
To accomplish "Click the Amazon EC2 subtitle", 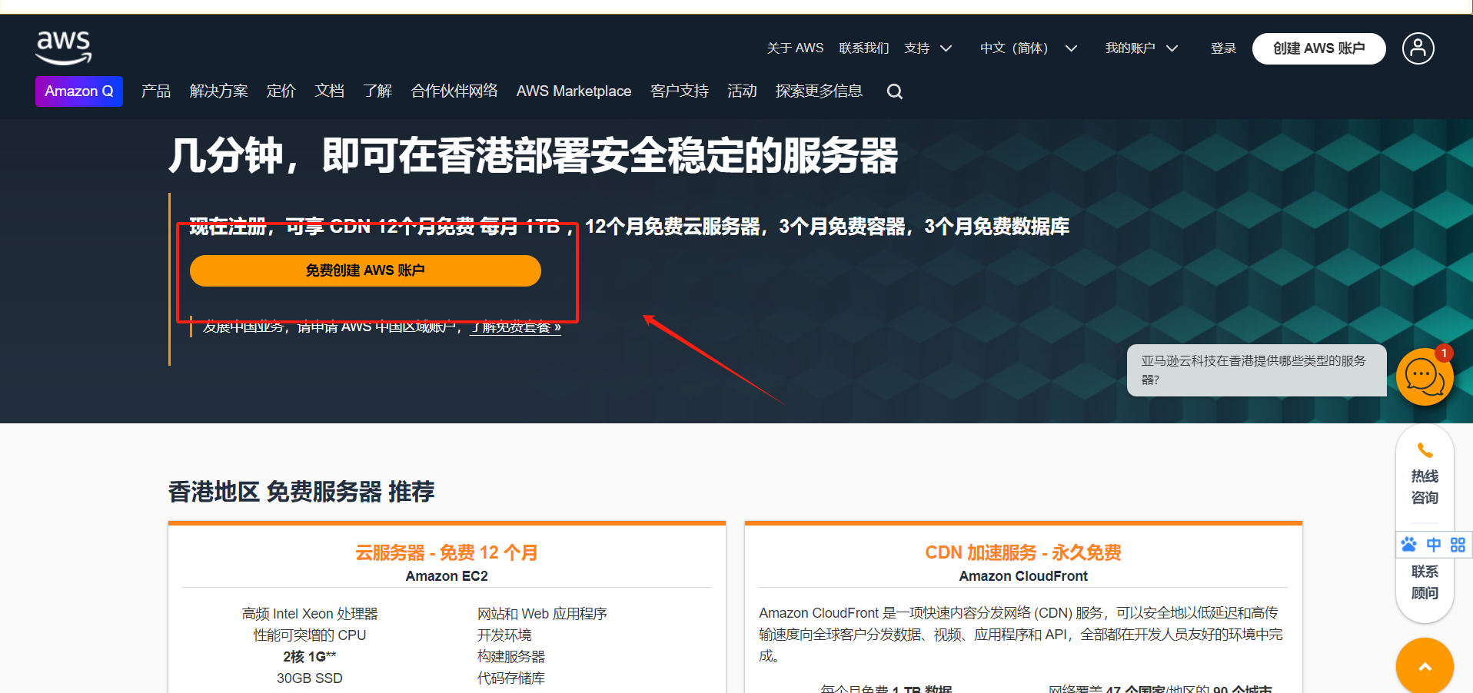I will 447,576.
